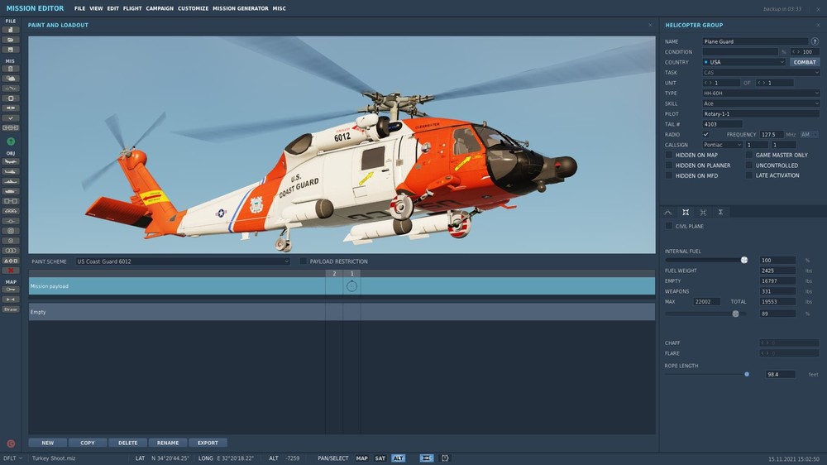This screenshot has height=465, width=827.
Task: Click the circular pylon slot icon in Mission payload
Action: pyautogui.click(x=351, y=286)
